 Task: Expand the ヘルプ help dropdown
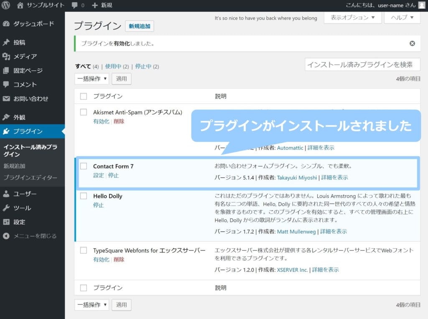(402, 18)
